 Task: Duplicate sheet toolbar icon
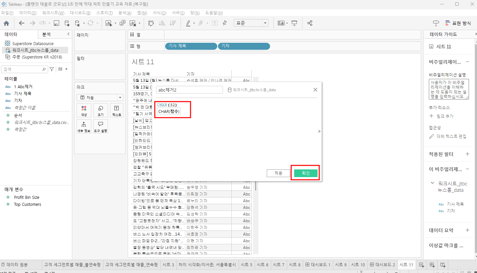[122, 23]
